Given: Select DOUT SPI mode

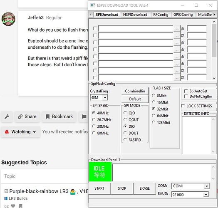Looking at the screenshot, I should [125, 133].
